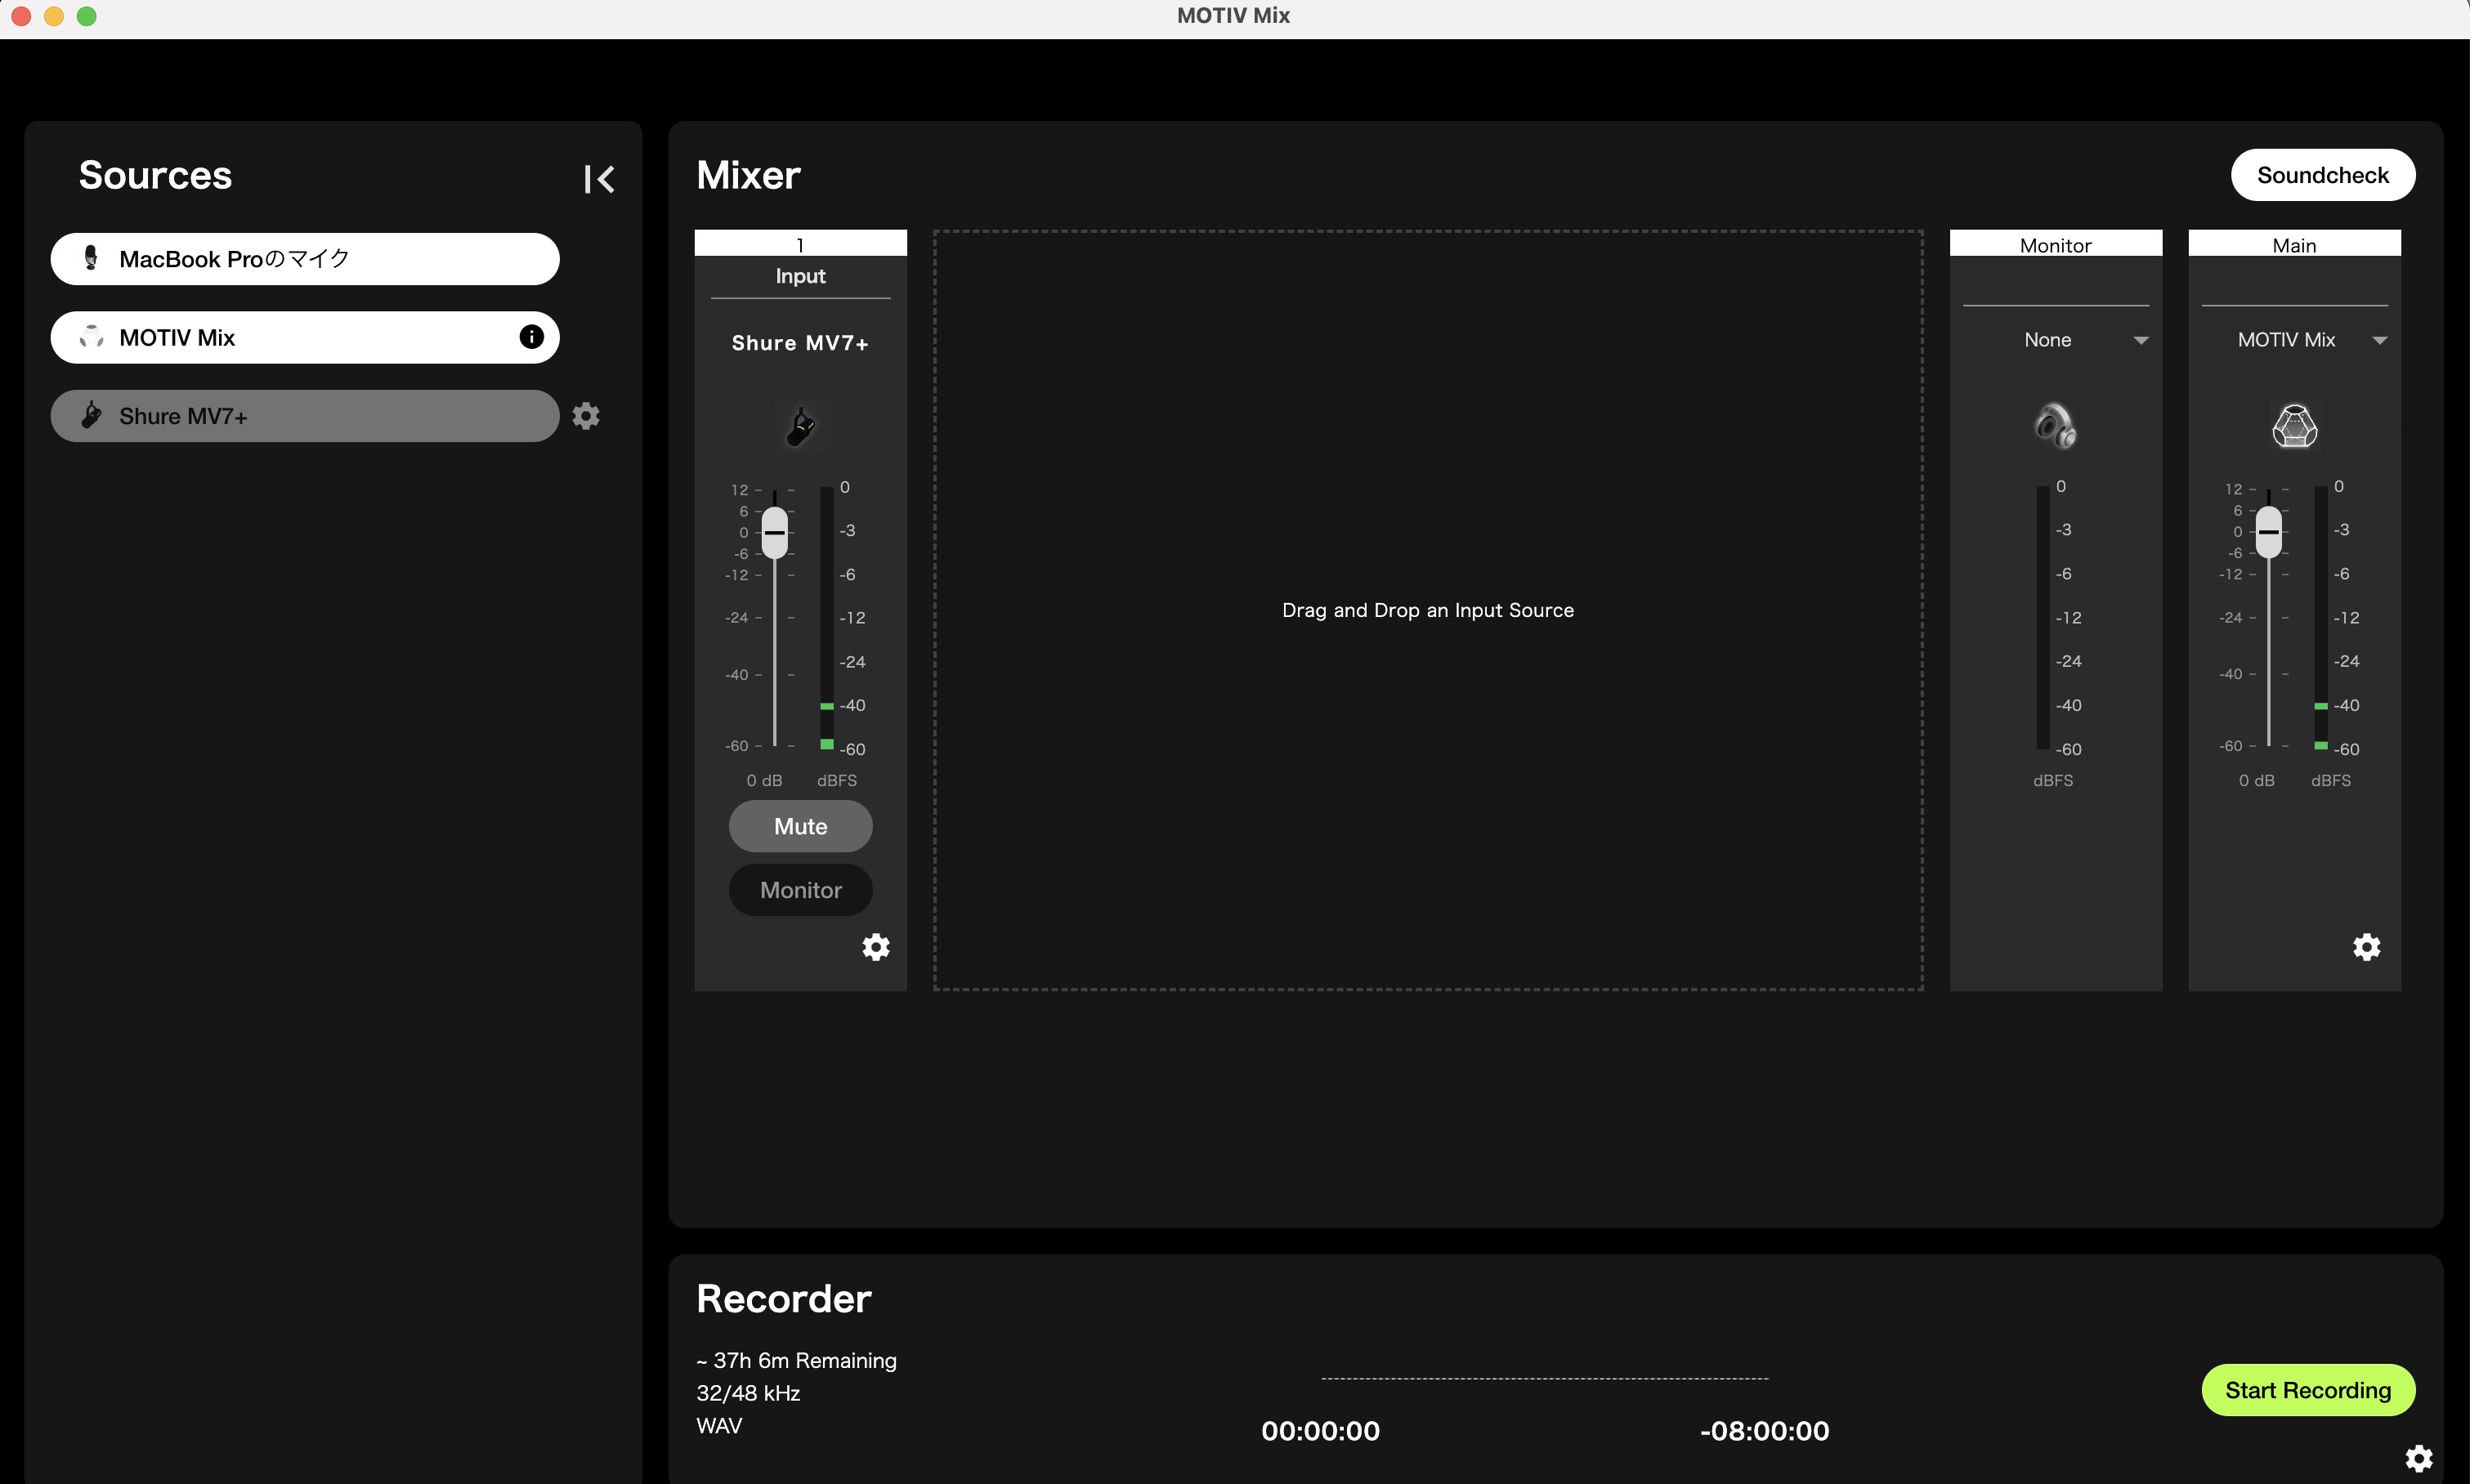The width and height of the screenshot is (2470, 1484).
Task: Click the input channel 0 dB gain readout
Action: pyautogui.click(x=764, y=780)
